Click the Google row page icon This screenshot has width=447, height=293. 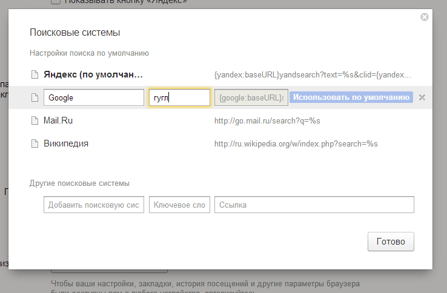pyautogui.click(x=35, y=97)
